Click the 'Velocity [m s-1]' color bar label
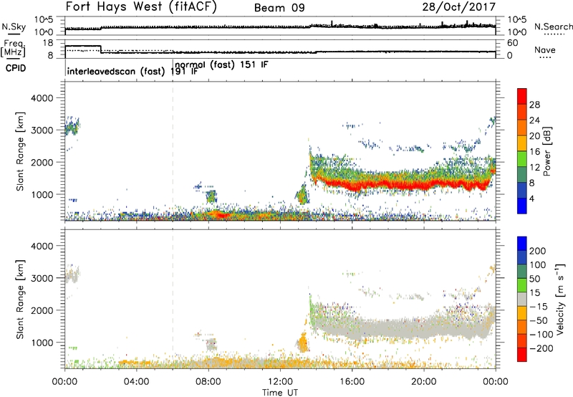Screen dimensions: 573x397 point(560,299)
